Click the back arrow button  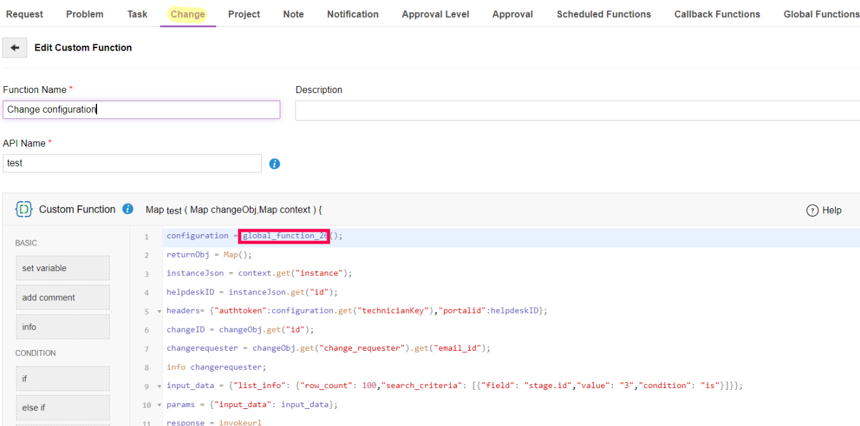15,48
